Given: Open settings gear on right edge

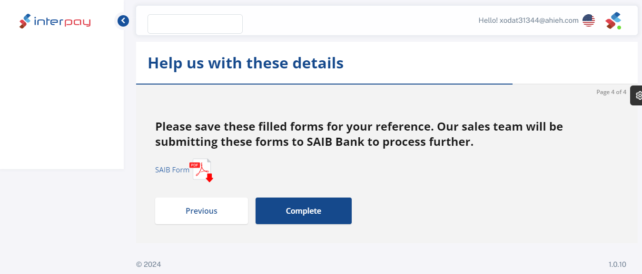Looking at the screenshot, I should click(x=638, y=95).
